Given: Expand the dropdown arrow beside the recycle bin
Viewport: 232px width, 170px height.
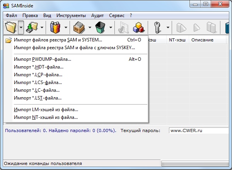Looking at the screenshot, I should coord(111,27).
